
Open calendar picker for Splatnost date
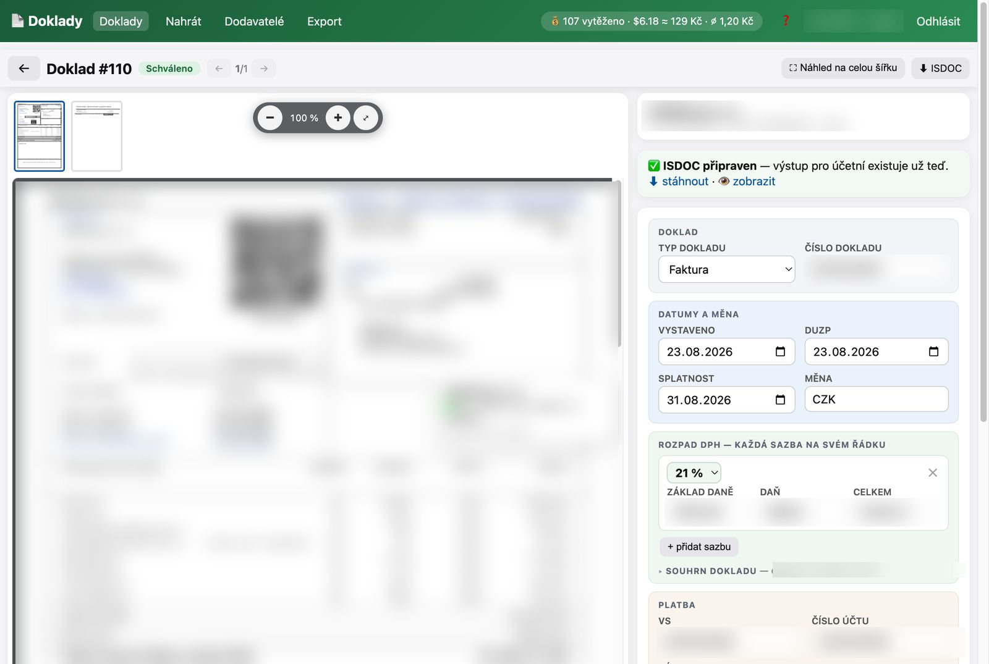[780, 400]
